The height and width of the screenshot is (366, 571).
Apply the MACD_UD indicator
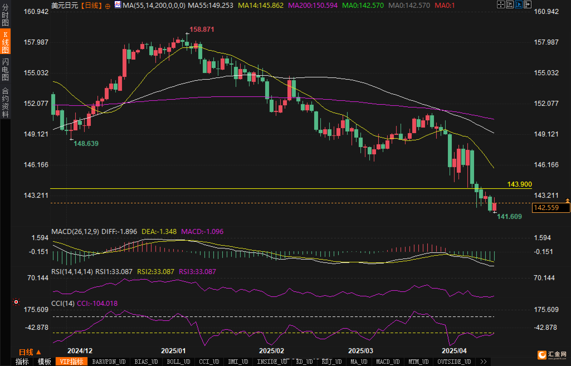388,362
